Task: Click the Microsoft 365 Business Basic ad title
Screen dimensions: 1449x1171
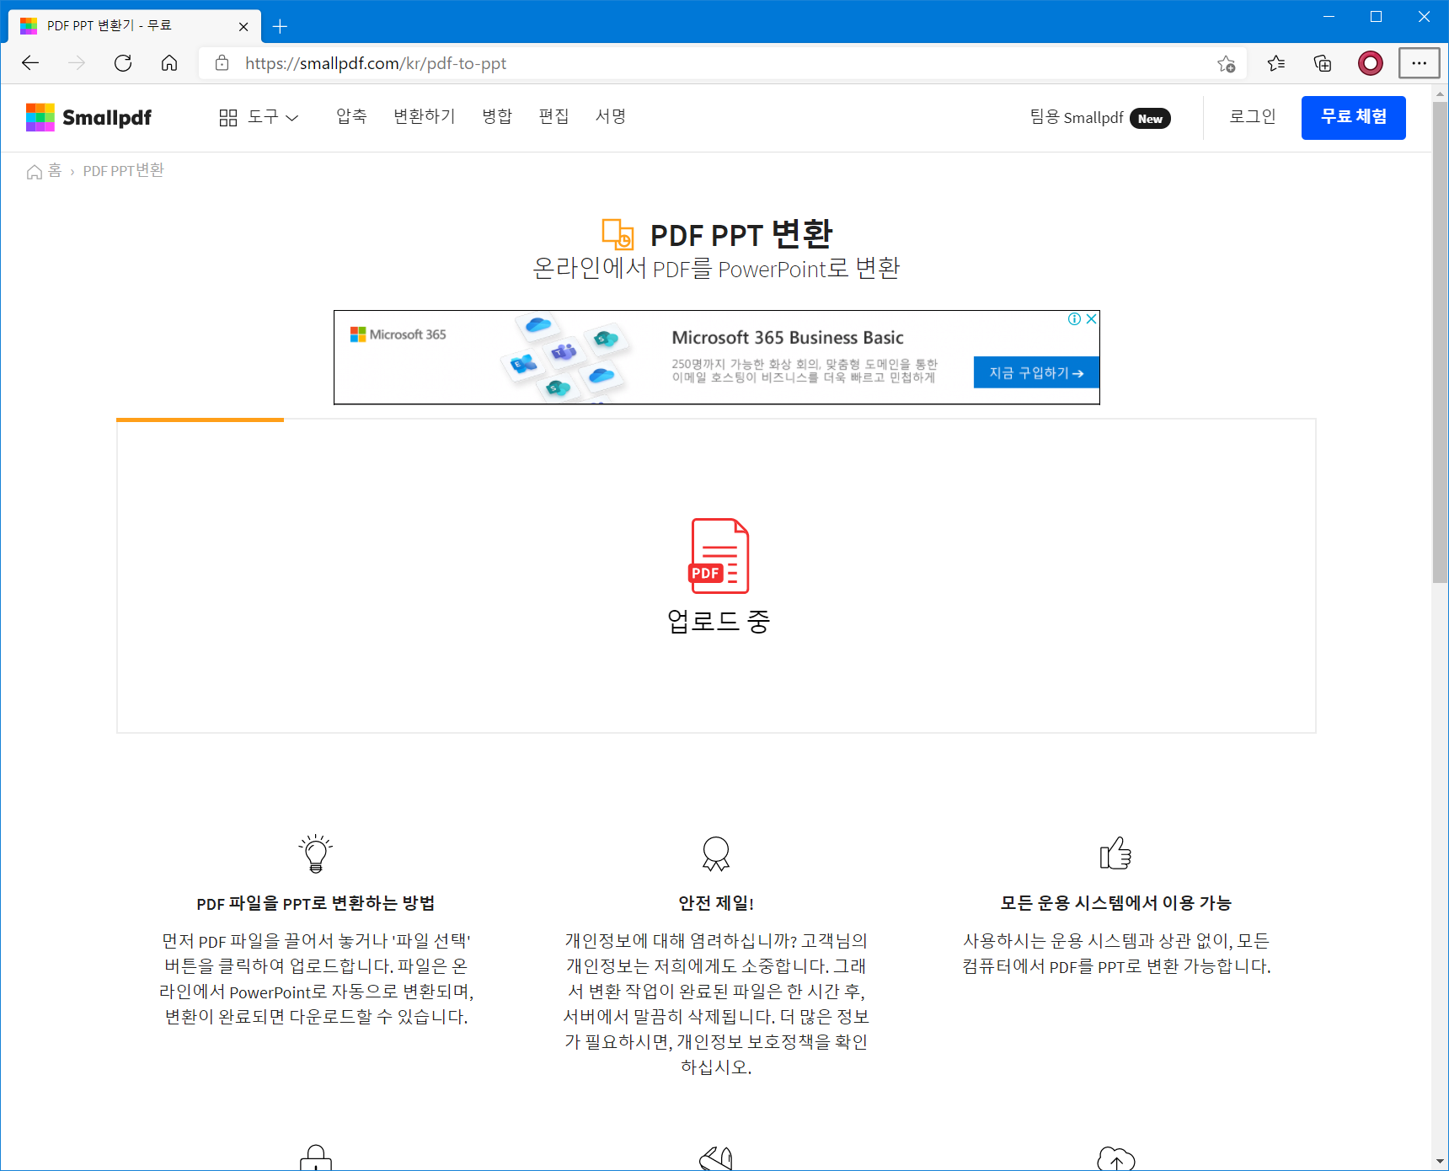Action: coord(788,338)
